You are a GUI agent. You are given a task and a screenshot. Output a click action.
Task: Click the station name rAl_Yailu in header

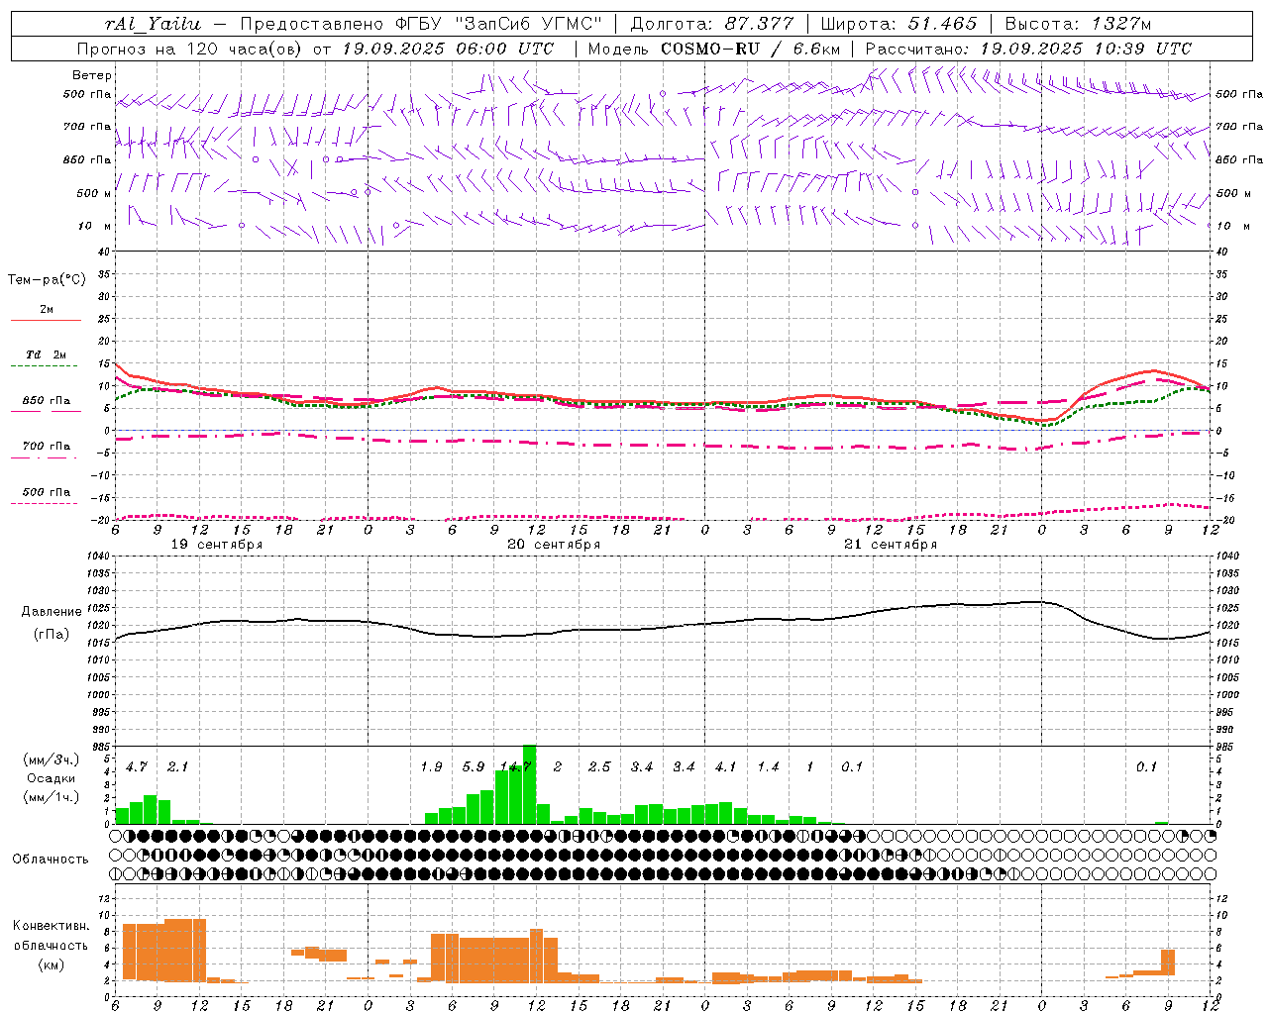tap(152, 24)
